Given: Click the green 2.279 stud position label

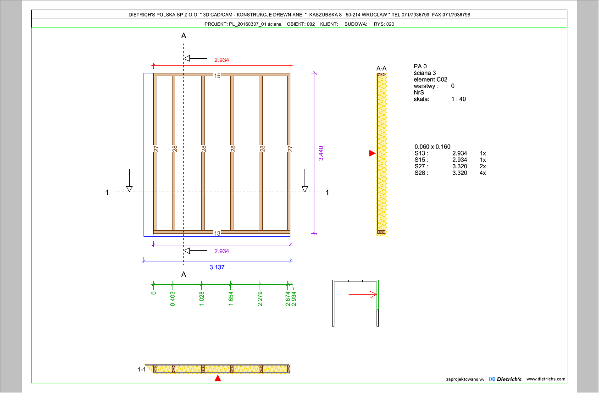Looking at the screenshot, I should tap(260, 299).
